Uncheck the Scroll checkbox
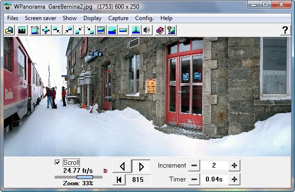The image size is (295, 192). tap(57, 162)
